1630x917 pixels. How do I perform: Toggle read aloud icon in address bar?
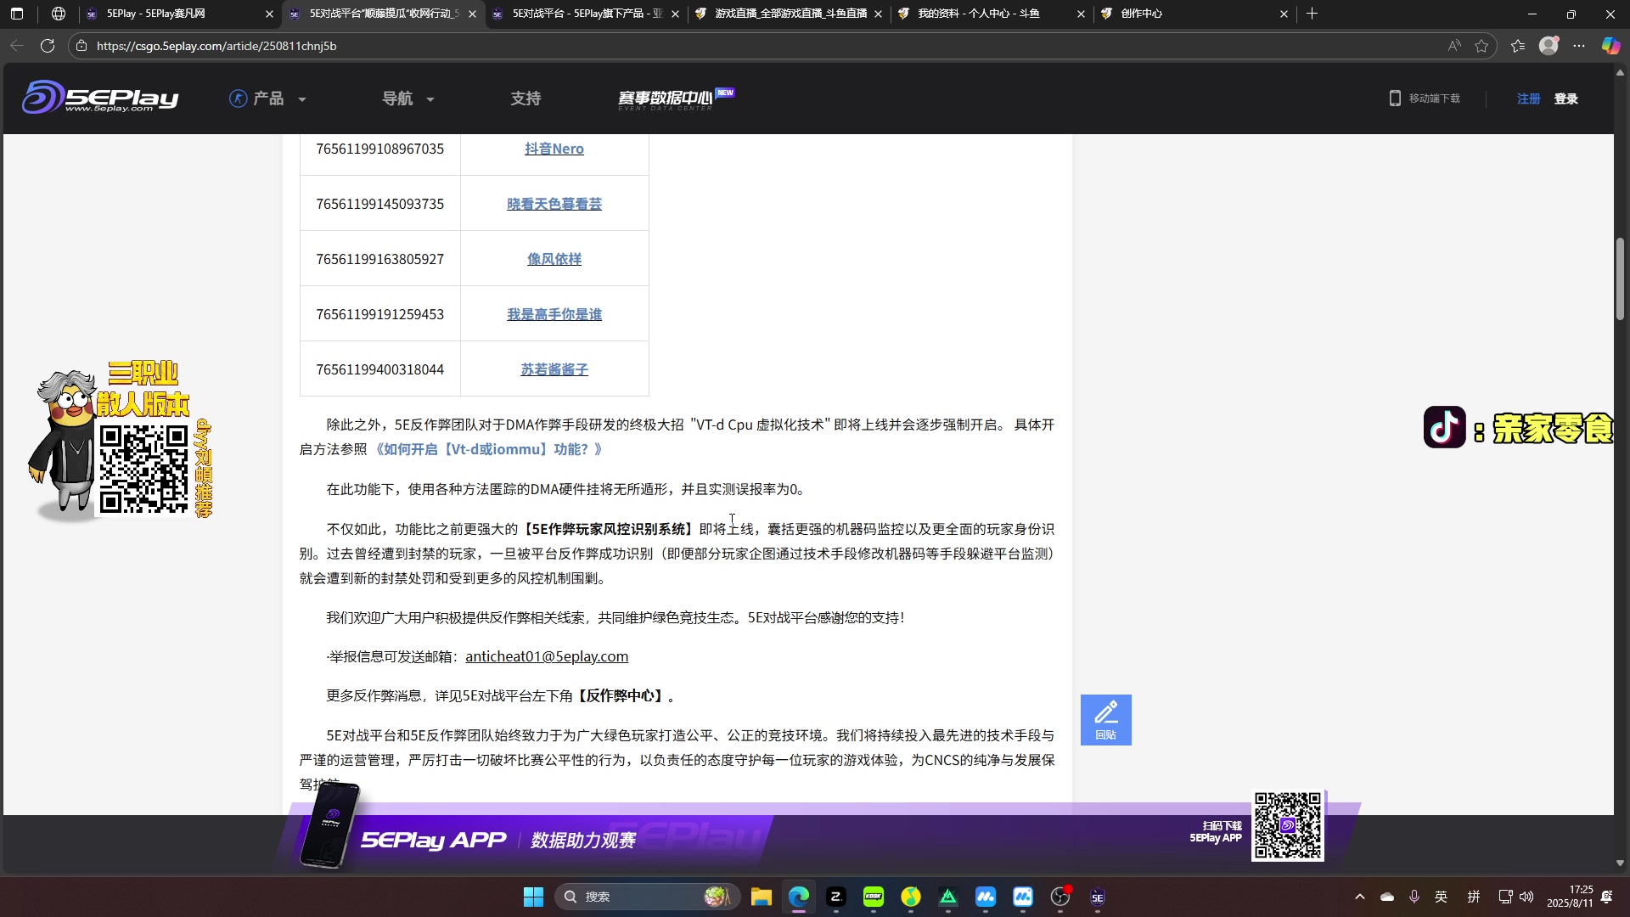point(1454,46)
